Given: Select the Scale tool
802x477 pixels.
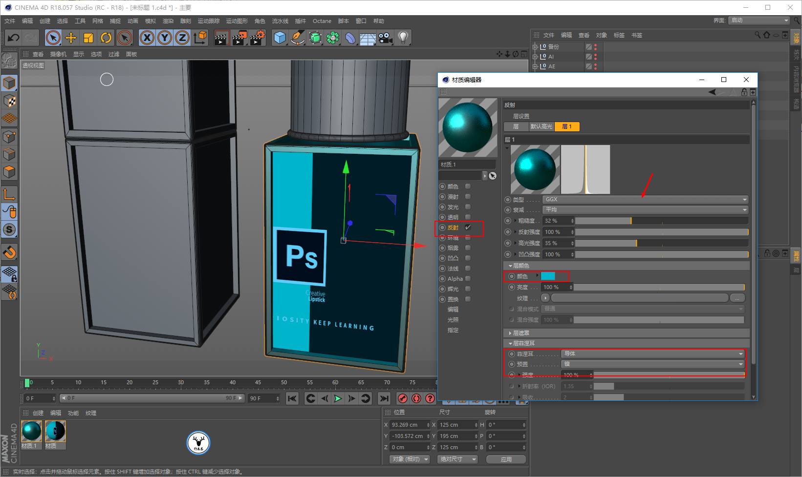Looking at the screenshot, I should click(x=88, y=38).
